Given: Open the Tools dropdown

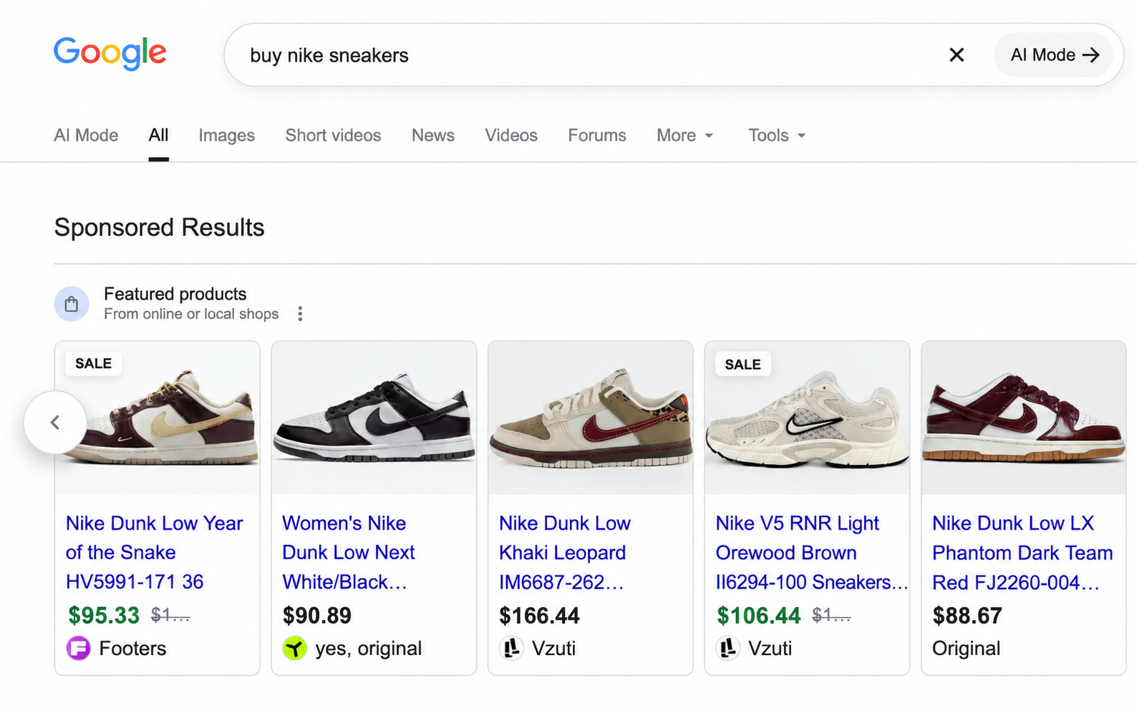Looking at the screenshot, I should [777, 135].
